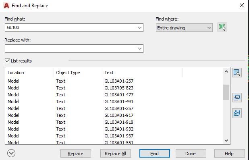Select the result GL103A01-491
Viewport: 249px width, 160px height.
pos(119,102)
